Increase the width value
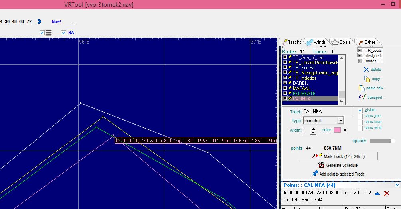401x209 pixels. click(314, 129)
